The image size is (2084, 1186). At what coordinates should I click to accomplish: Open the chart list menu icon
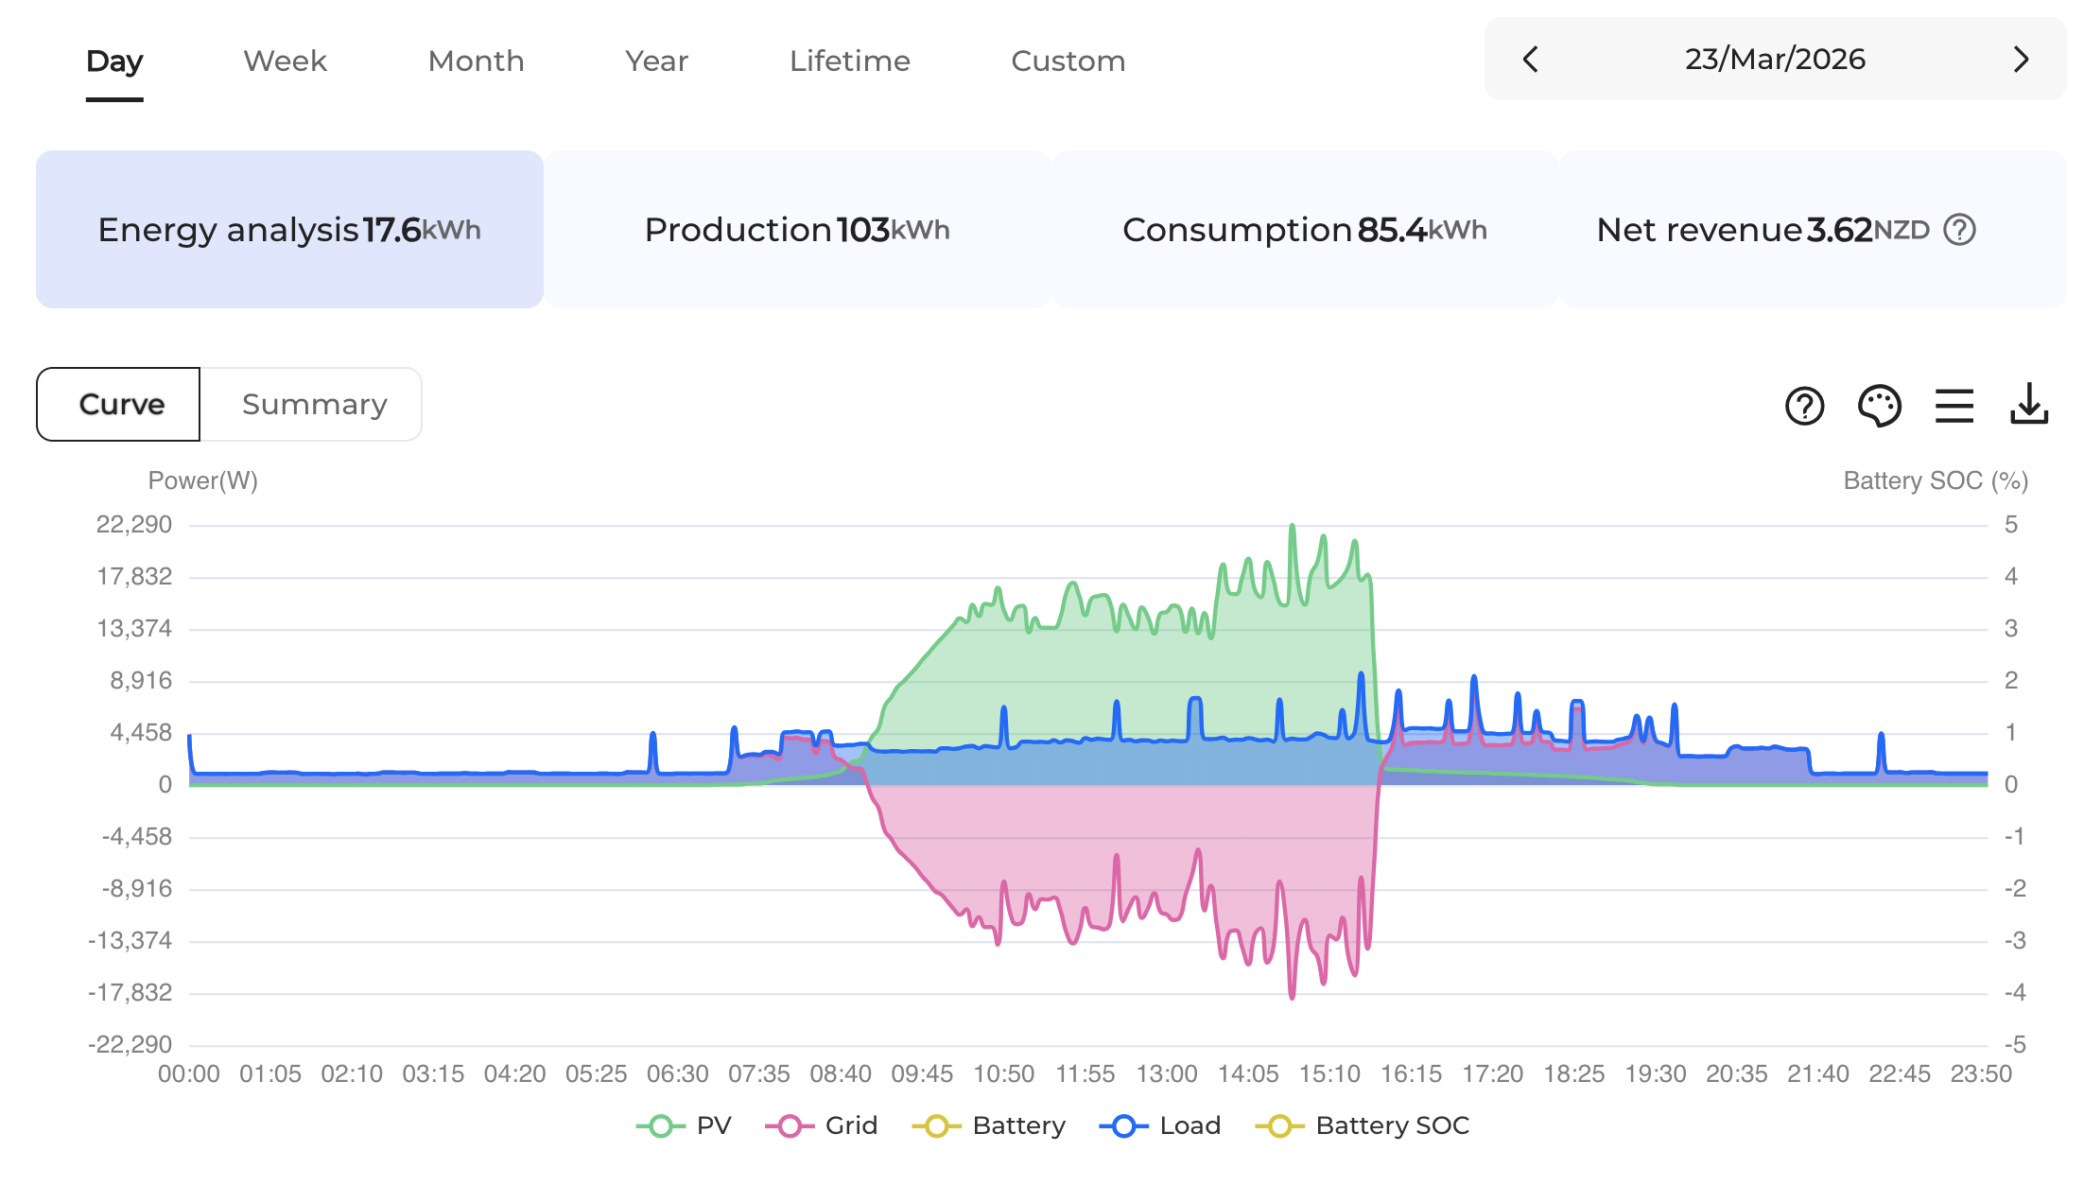tap(1954, 406)
